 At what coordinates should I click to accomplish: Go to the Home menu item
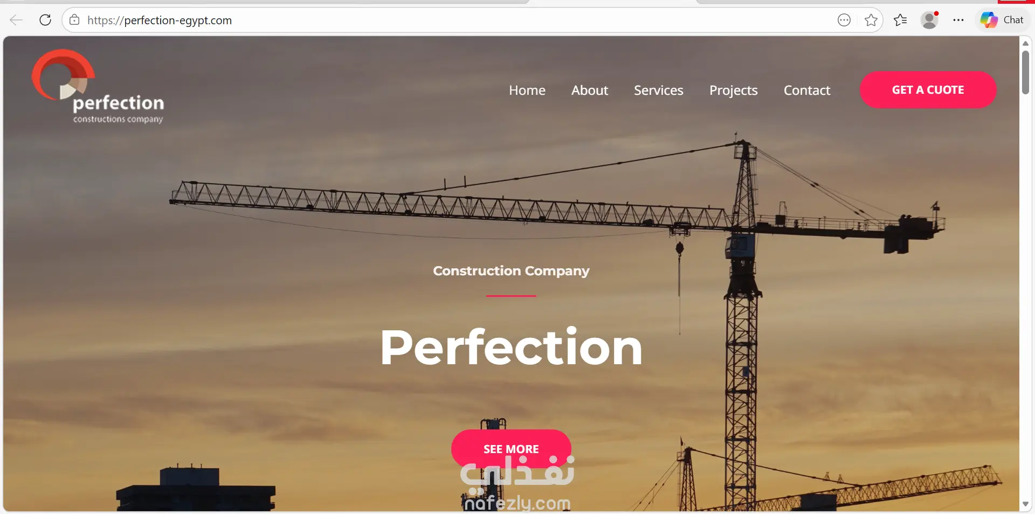point(527,91)
